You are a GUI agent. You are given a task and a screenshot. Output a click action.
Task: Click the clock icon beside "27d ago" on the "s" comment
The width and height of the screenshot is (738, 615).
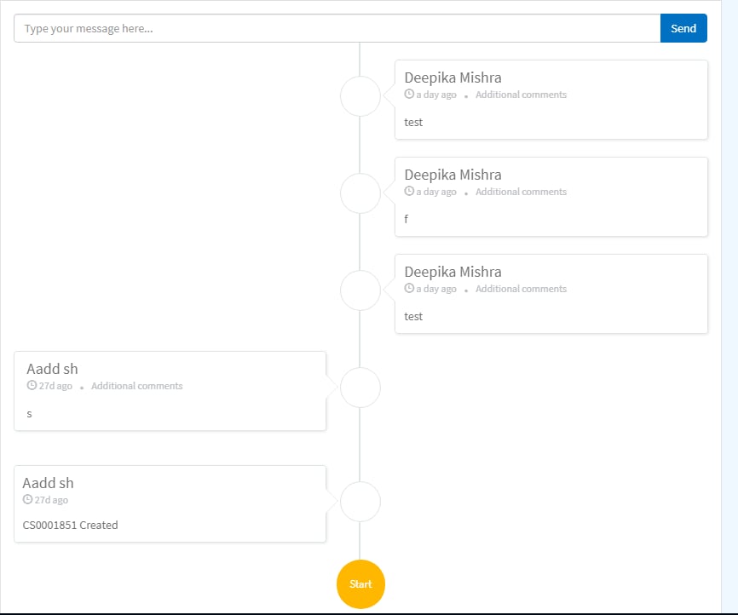31,385
